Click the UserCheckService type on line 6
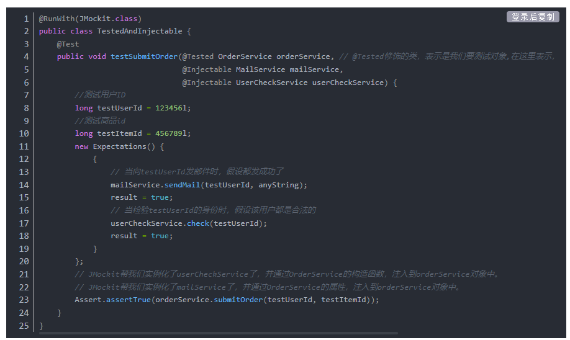 click(271, 83)
